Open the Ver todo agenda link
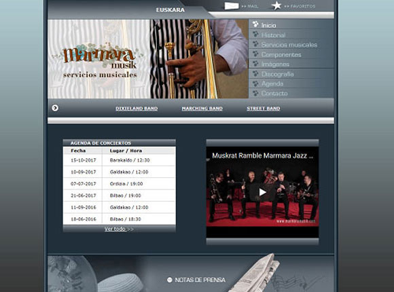Viewport: 394px width, 292px height. pos(119,229)
